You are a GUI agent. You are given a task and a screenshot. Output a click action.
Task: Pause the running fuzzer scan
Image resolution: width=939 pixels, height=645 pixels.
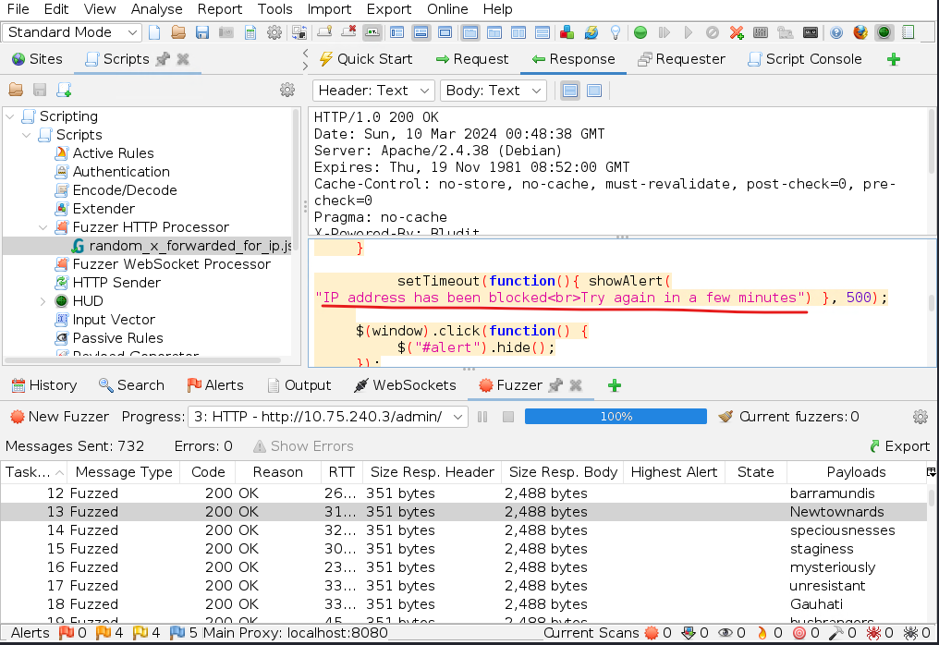point(482,417)
